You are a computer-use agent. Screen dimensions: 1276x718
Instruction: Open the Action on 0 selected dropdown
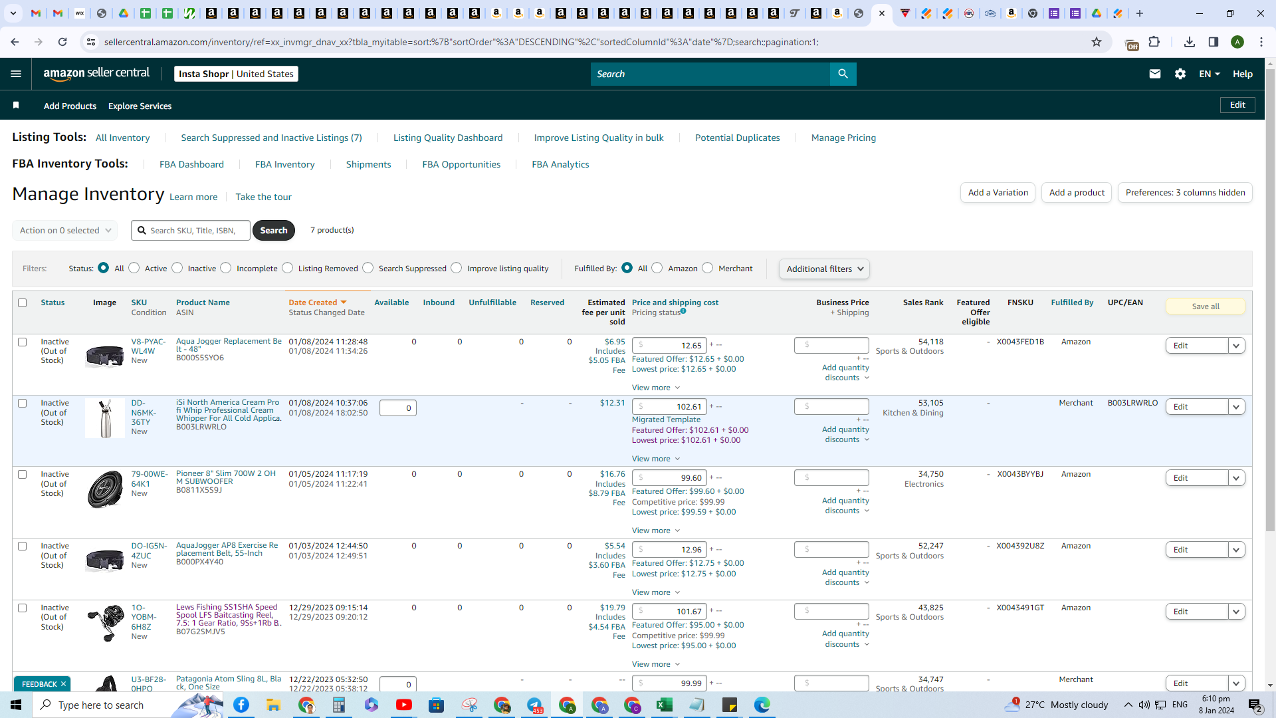point(65,231)
